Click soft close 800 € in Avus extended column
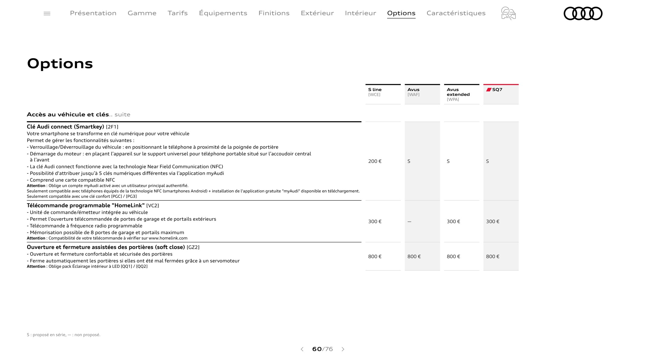 pos(453,257)
